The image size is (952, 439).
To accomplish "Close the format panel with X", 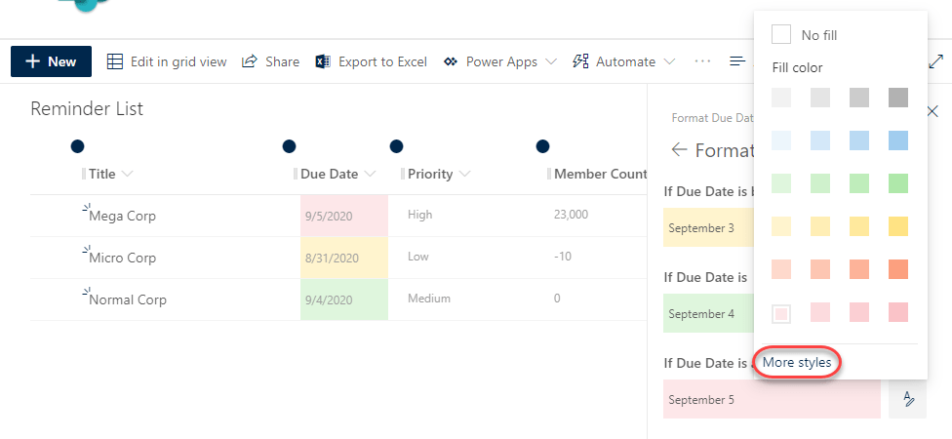I will pos(932,112).
